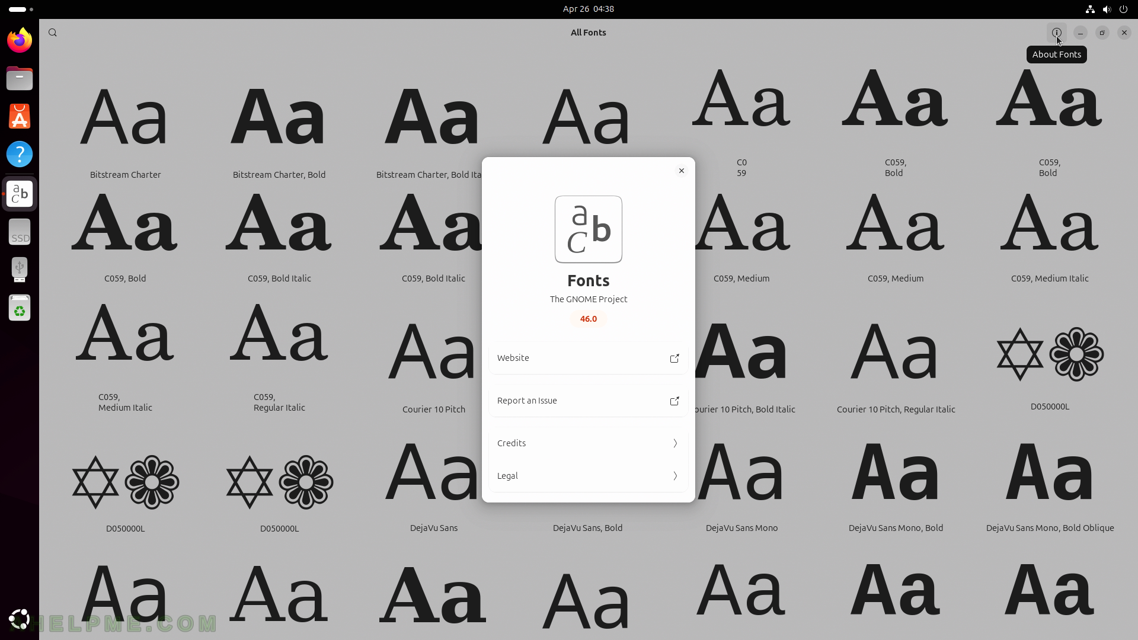Open Report an Issue link
Image resolution: width=1138 pixels, height=640 pixels.
pyautogui.click(x=588, y=401)
